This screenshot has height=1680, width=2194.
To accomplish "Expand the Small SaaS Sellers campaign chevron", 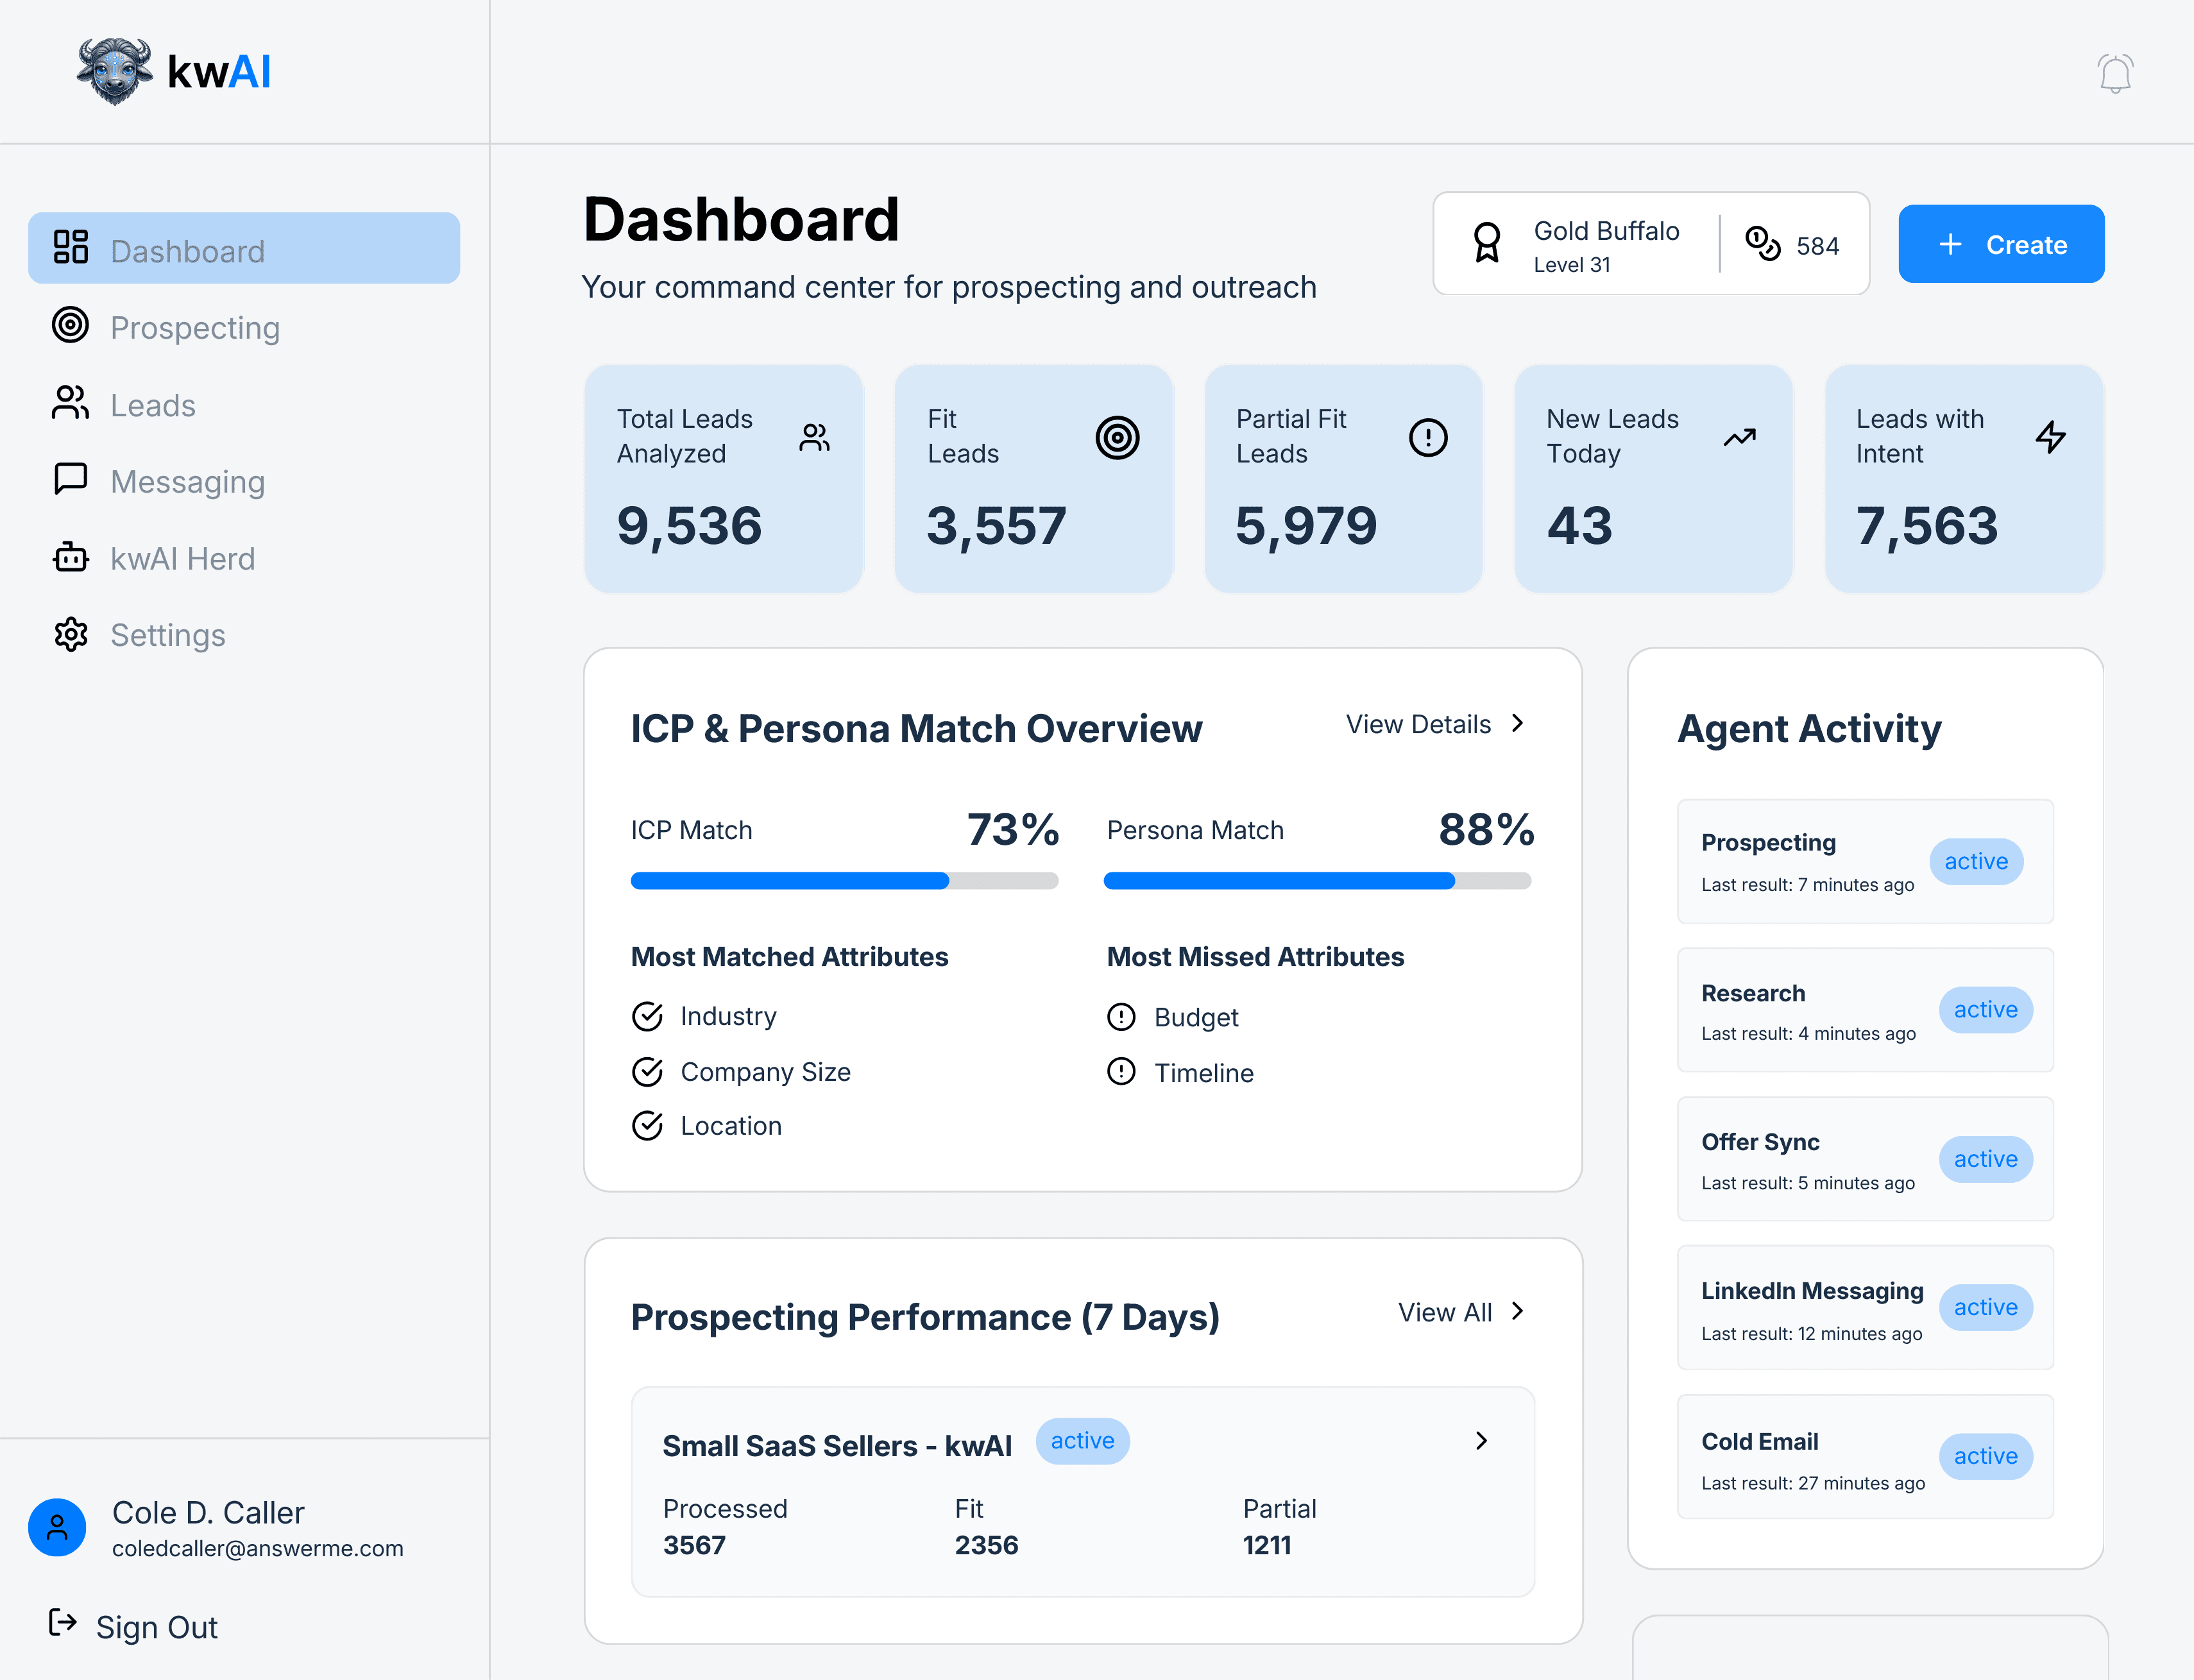I will 1481,1440.
